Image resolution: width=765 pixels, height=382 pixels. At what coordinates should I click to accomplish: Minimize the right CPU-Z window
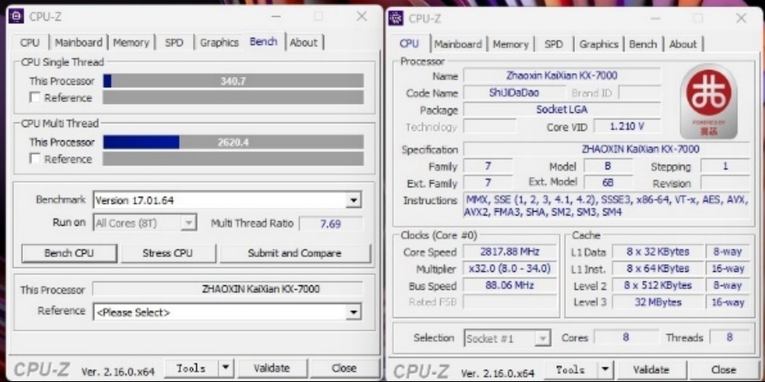(x=655, y=19)
